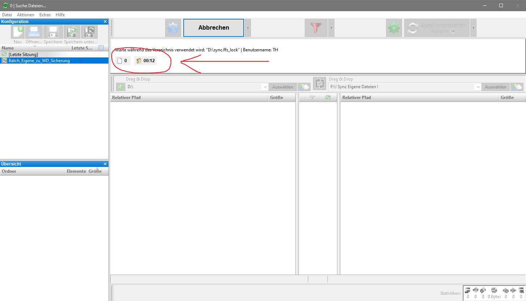Screen dimensions: 526x301
Task: Click the create right statistics icon
Action: [506, 290]
